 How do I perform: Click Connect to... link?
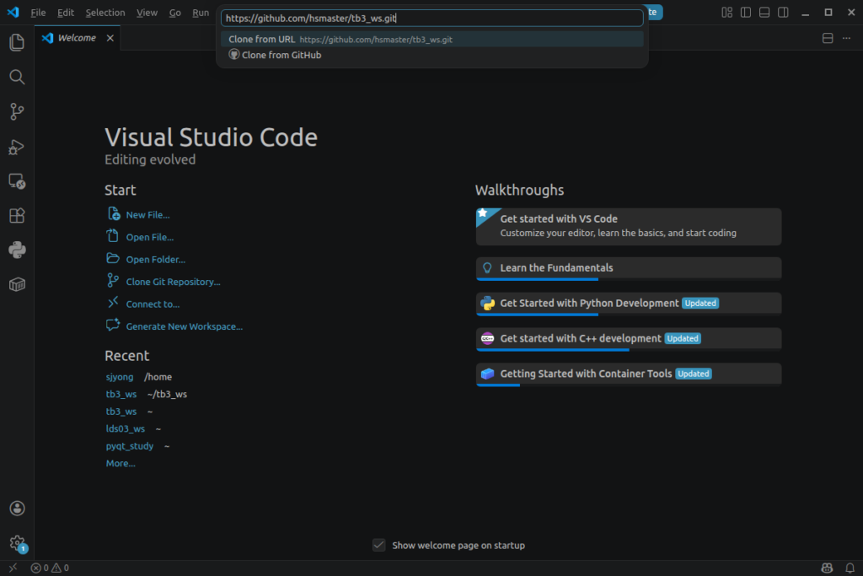[153, 304]
